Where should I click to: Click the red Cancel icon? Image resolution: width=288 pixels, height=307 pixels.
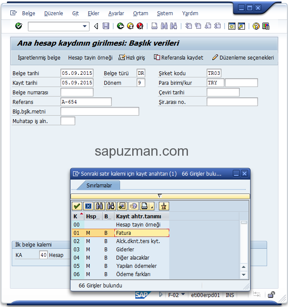tap(140, 26)
